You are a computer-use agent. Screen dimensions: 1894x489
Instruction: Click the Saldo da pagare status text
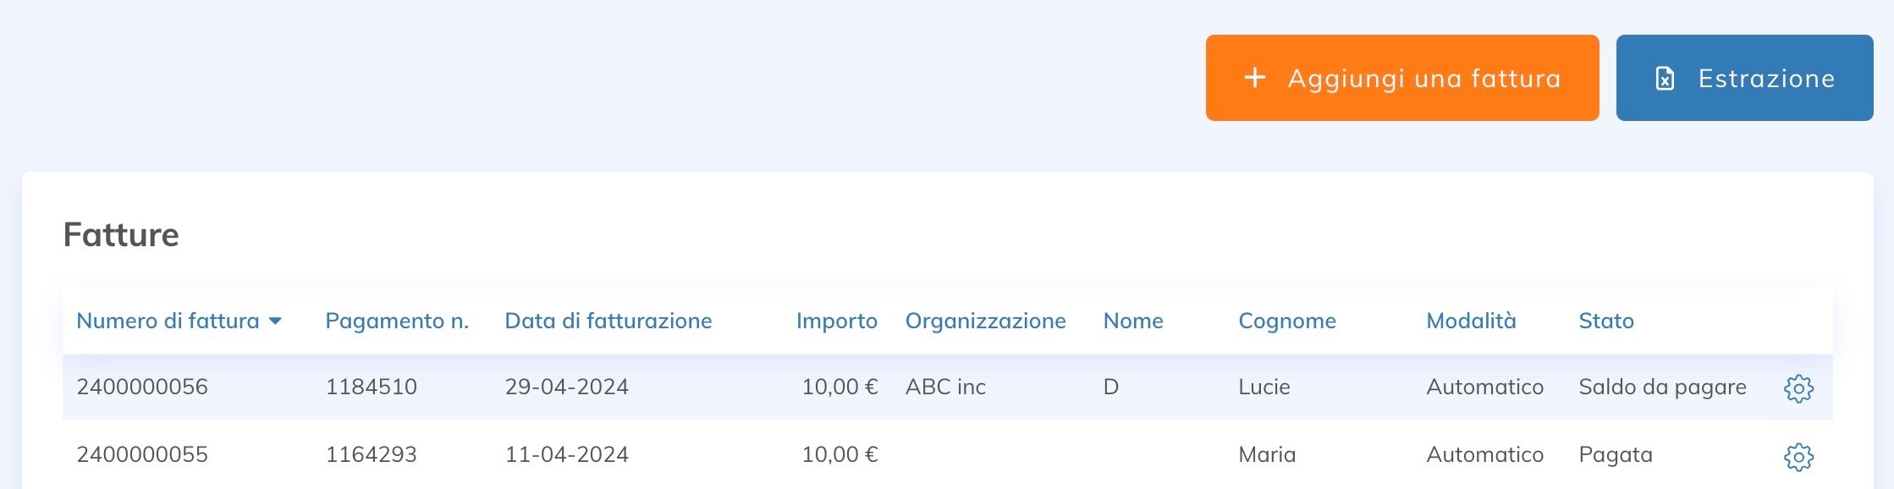(x=1661, y=387)
